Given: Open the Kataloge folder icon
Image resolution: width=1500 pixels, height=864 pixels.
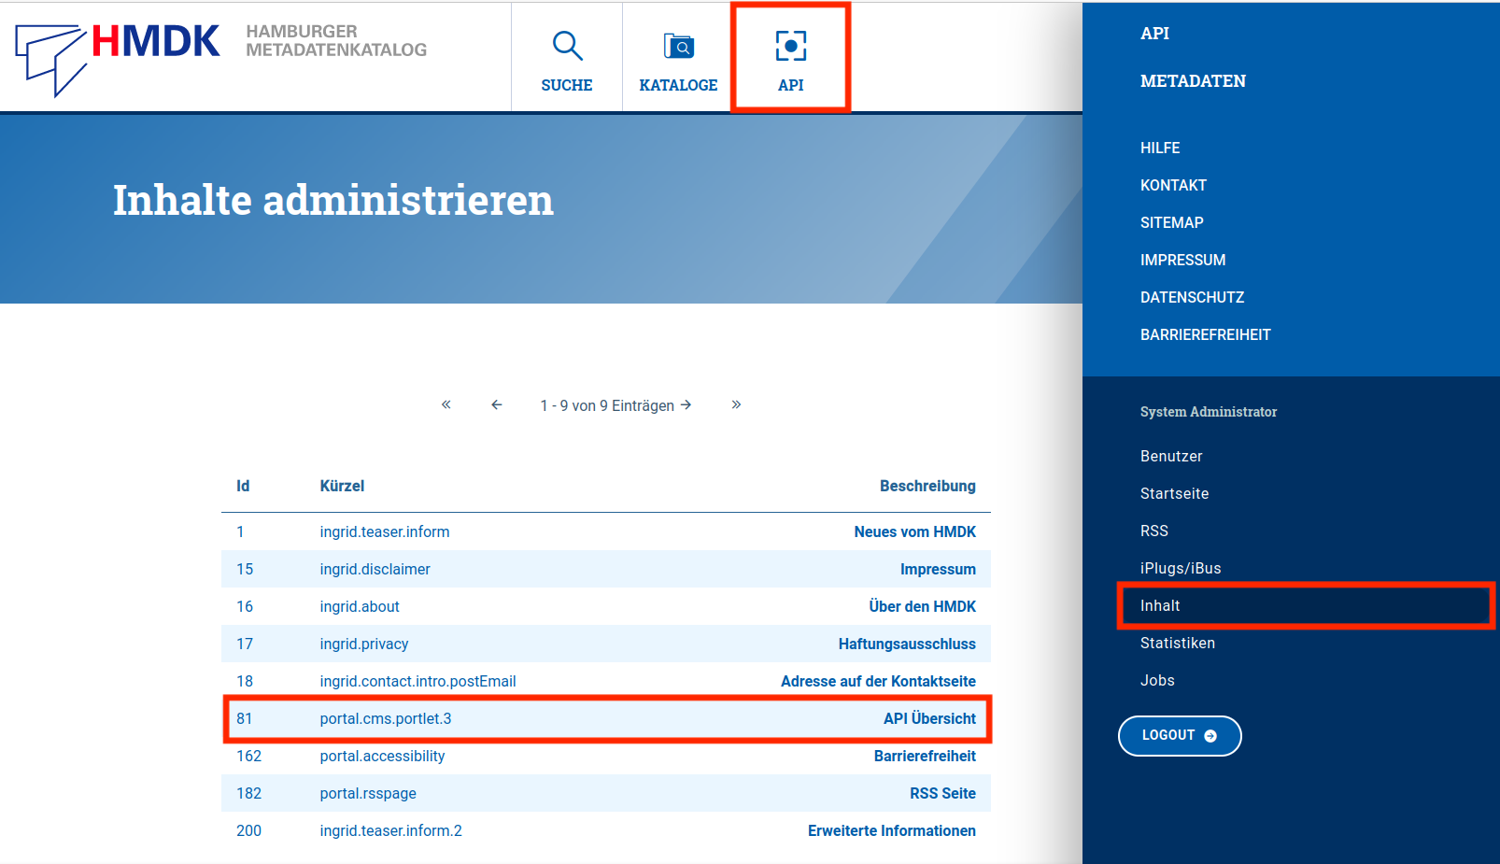Looking at the screenshot, I should (678, 45).
